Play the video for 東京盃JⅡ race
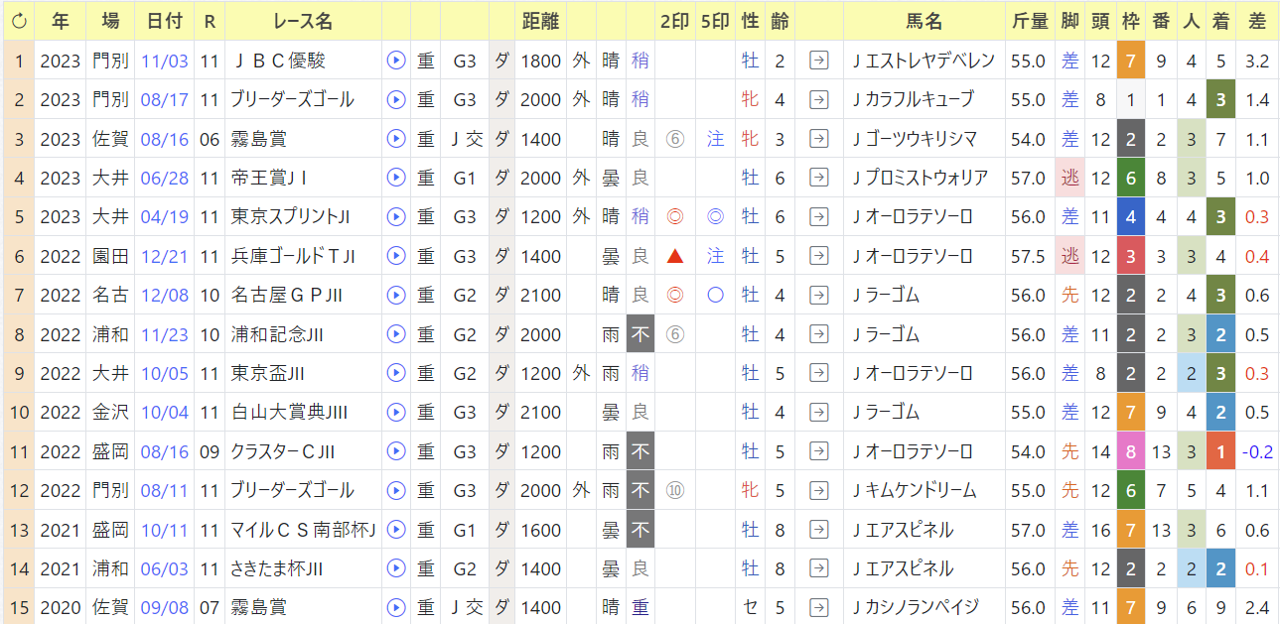1280x624 pixels. point(396,373)
